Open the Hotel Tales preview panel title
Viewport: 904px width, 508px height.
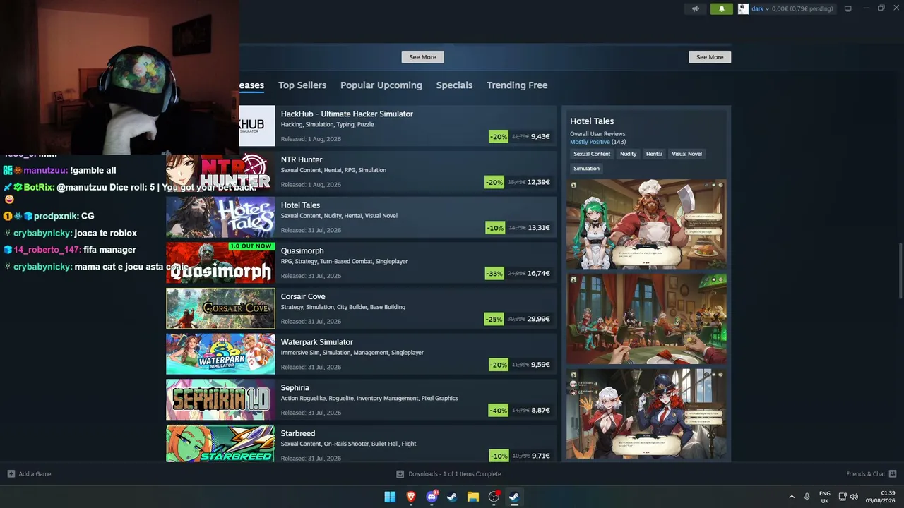pyautogui.click(x=592, y=121)
